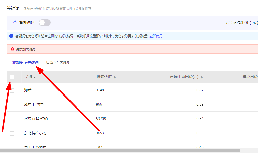The height and width of the screenshot is (154, 258).
Task: Click the 关键词 column header
Action: pyautogui.click(x=30, y=77)
